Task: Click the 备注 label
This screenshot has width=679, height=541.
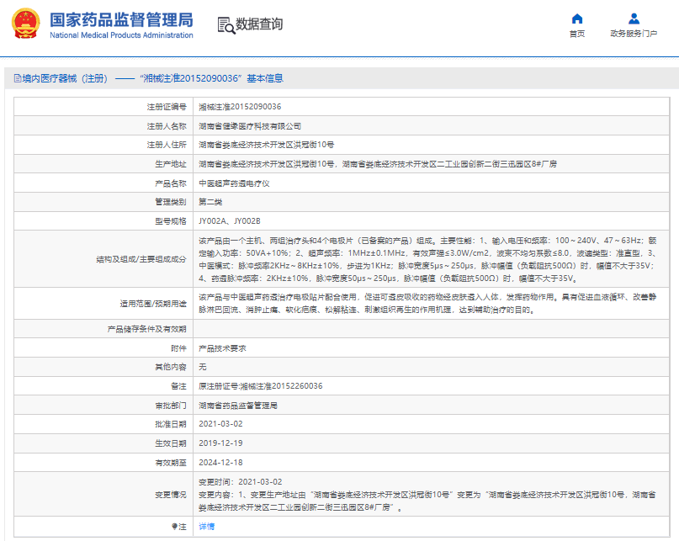Action: tap(178, 386)
